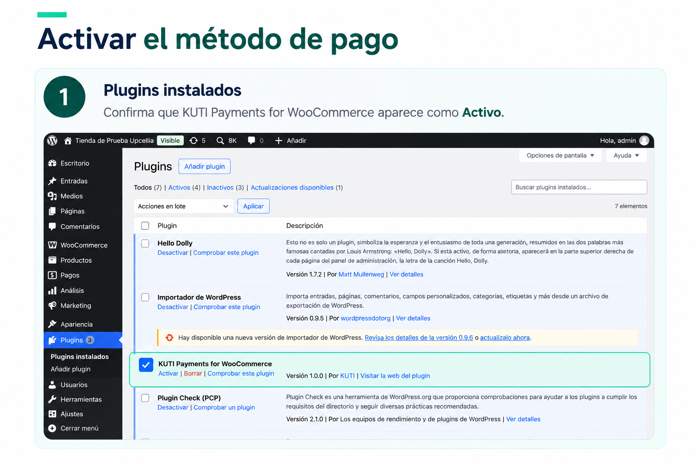Click the Entradas pin icon
Screen dimensions: 697x464
tap(53, 181)
